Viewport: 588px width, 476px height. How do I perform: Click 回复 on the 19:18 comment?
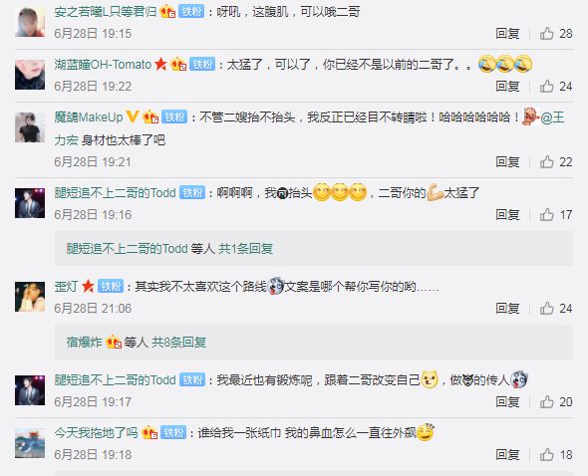tap(507, 455)
